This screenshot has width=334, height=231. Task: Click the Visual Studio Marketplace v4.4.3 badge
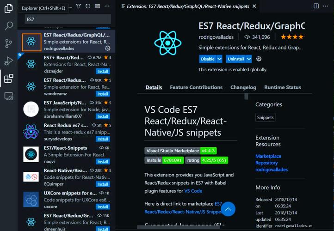tap(180, 151)
